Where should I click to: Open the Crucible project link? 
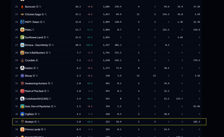[x=30, y=60]
